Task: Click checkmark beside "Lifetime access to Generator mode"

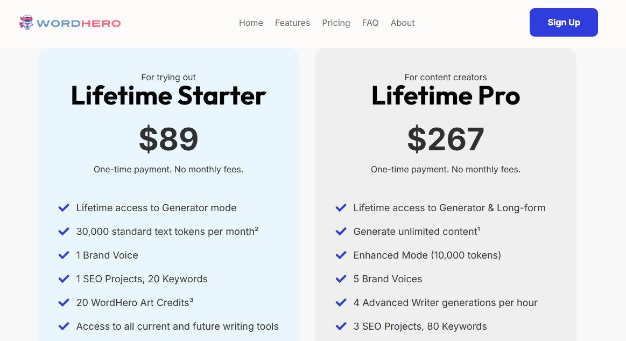Action: click(x=64, y=207)
